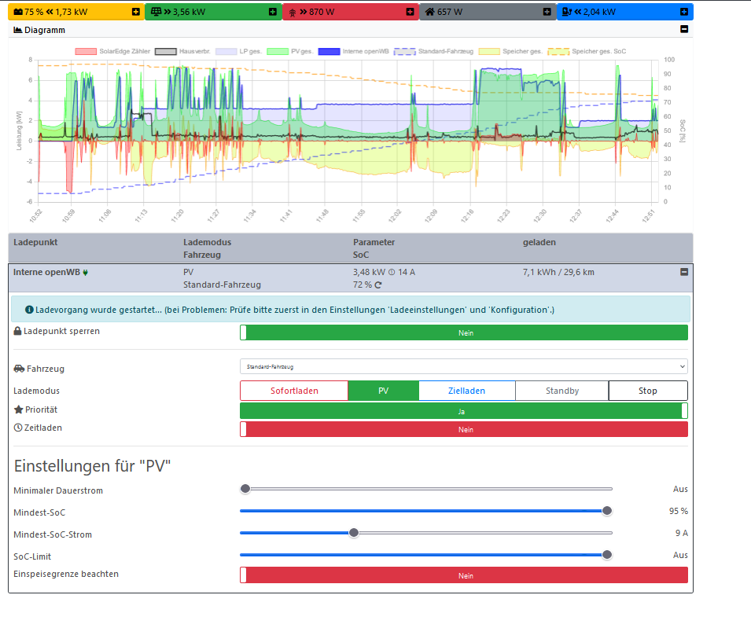This screenshot has height=617, width=751.
Task: Click the 3,48 kW power value
Action: click(369, 273)
